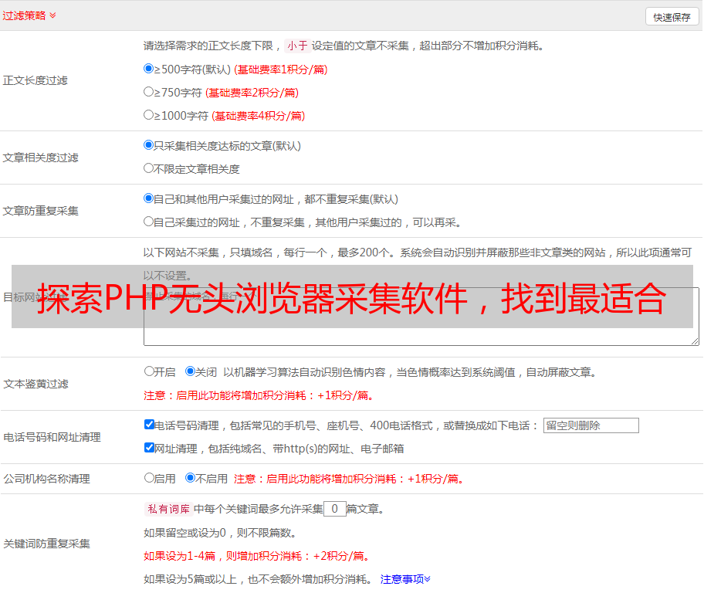
Task: Click the 快速保存 button
Action: tap(672, 17)
